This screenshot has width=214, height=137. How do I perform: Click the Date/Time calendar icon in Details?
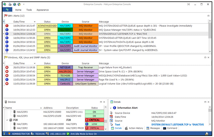(111, 117)
